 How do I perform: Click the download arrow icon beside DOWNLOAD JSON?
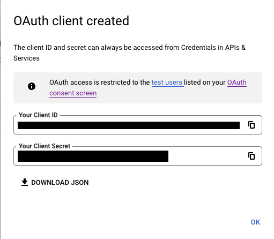coord(25,182)
